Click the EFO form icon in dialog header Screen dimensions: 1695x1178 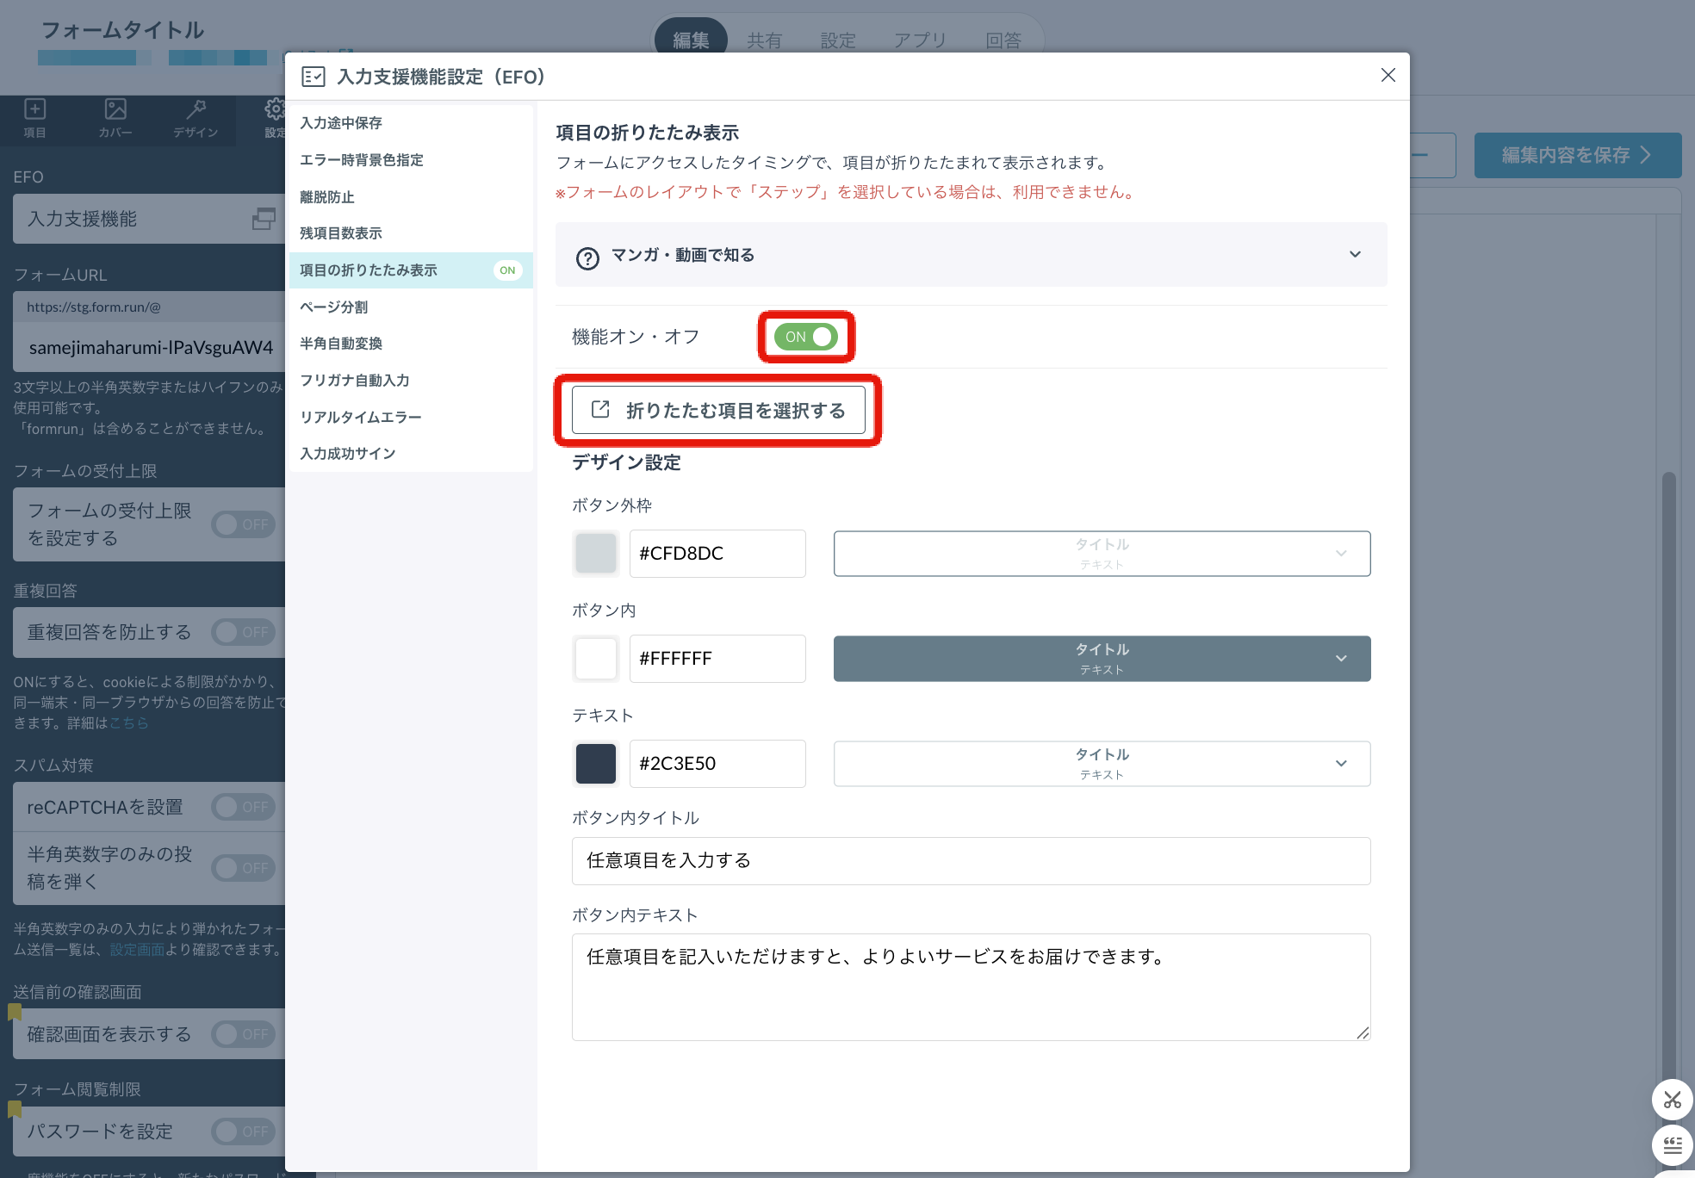click(314, 77)
